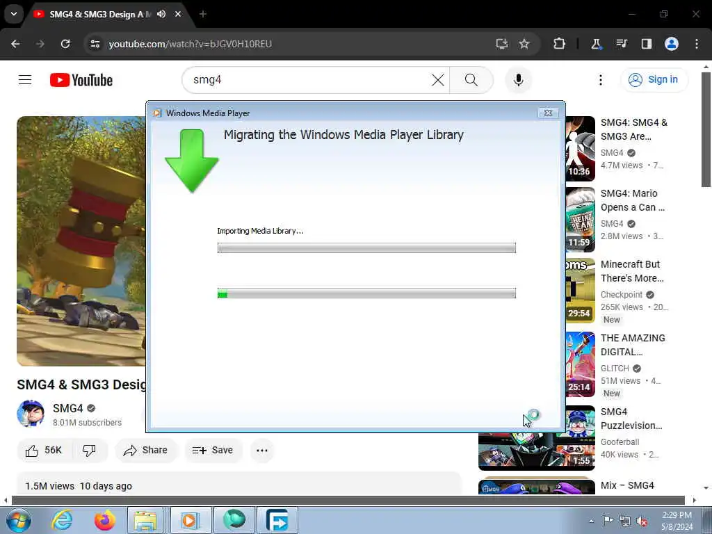712x534 pixels.
Task: Search with your voice microphone button
Action: tap(518, 80)
